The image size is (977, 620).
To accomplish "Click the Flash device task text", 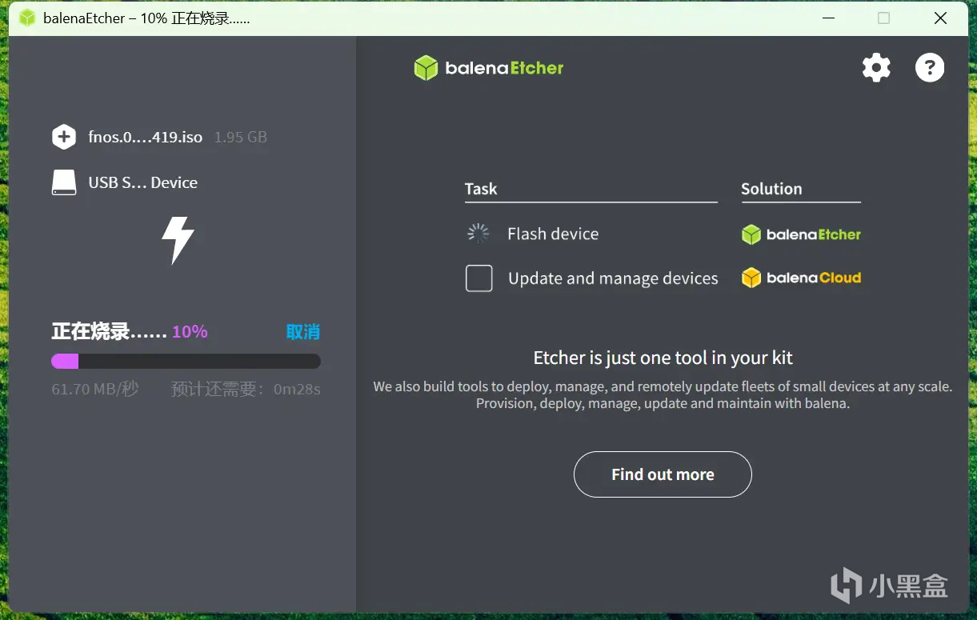I will [553, 234].
